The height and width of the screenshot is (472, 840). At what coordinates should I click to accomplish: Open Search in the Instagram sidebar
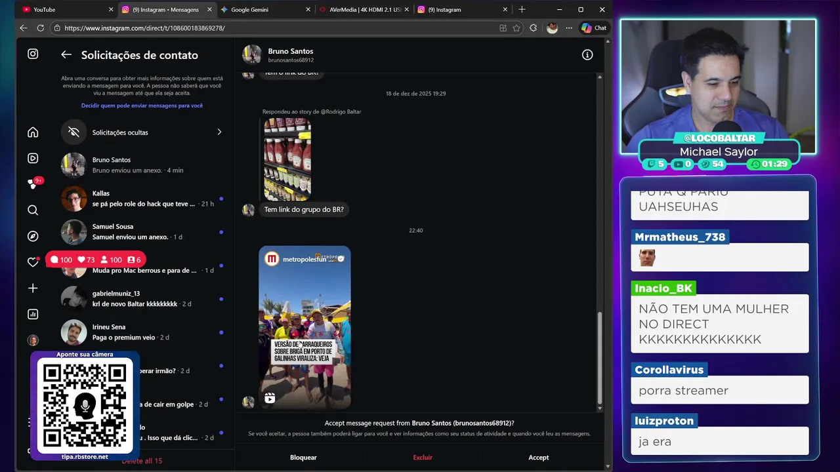pyautogui.click(x=33, y=210)
